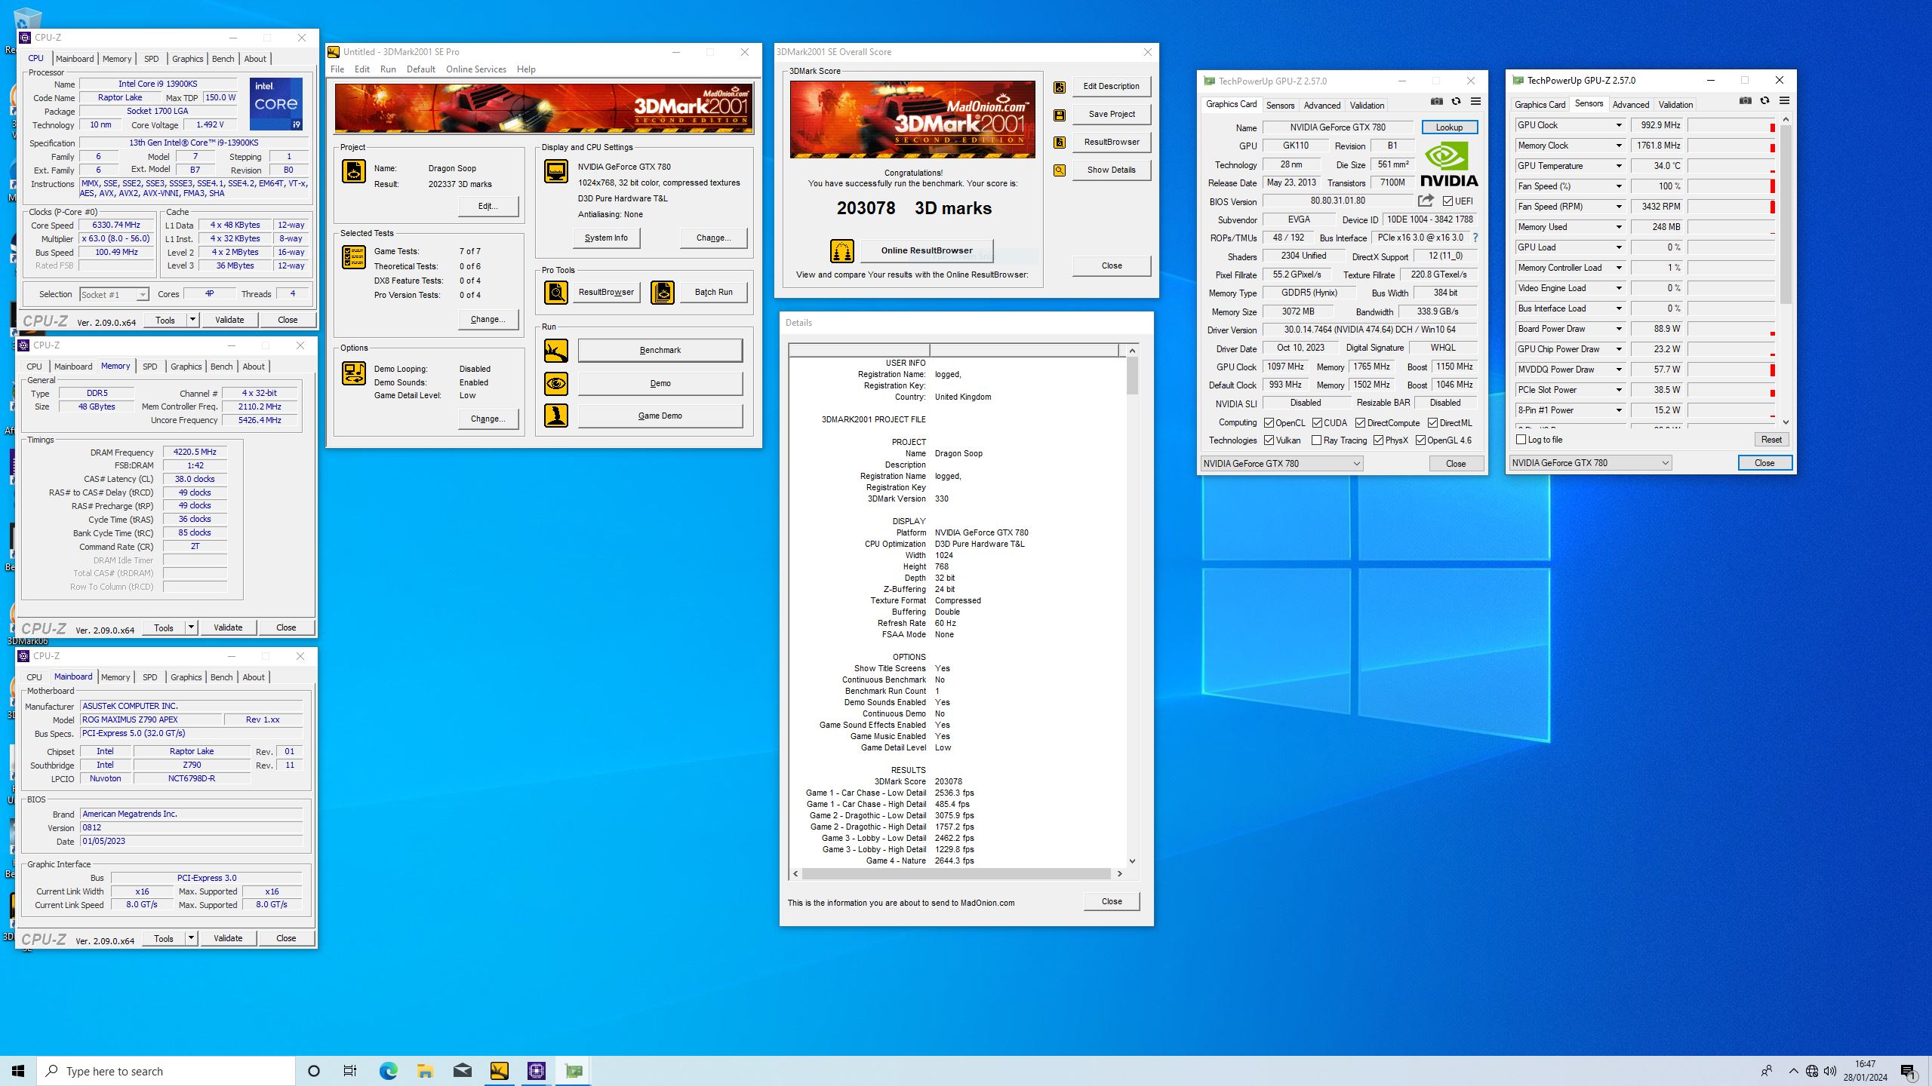
Task: Open File Explorer from the taskbar
Action: click(425, 1070)
